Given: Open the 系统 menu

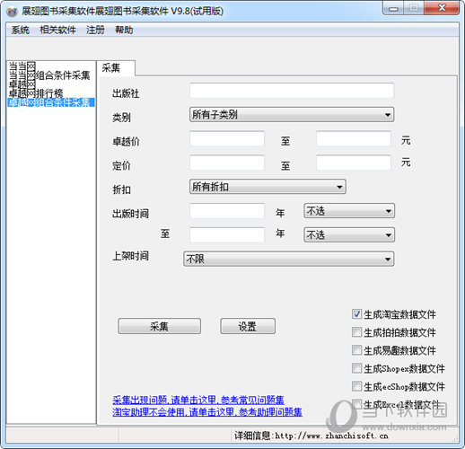Looking at the screenshot, I should (x=21, y=30).
